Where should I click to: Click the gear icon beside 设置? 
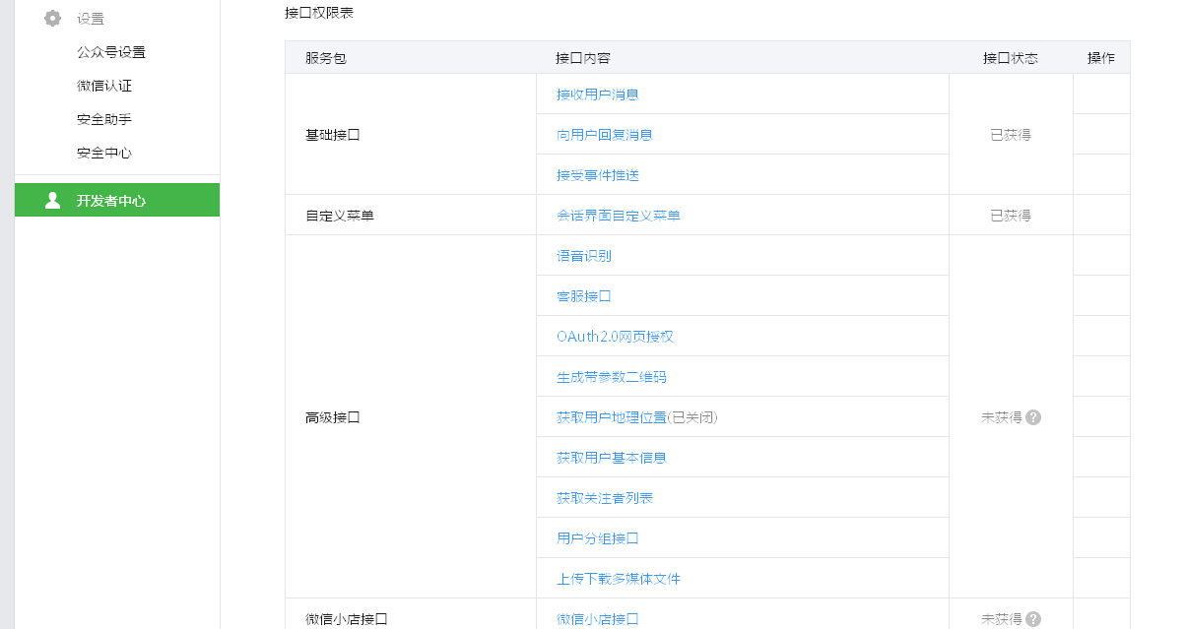pyautogui.click(x=53, y=19)
